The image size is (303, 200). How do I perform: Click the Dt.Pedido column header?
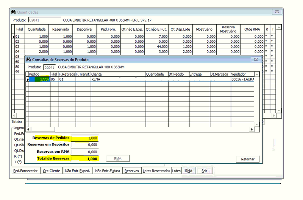(x=179, y=74)
